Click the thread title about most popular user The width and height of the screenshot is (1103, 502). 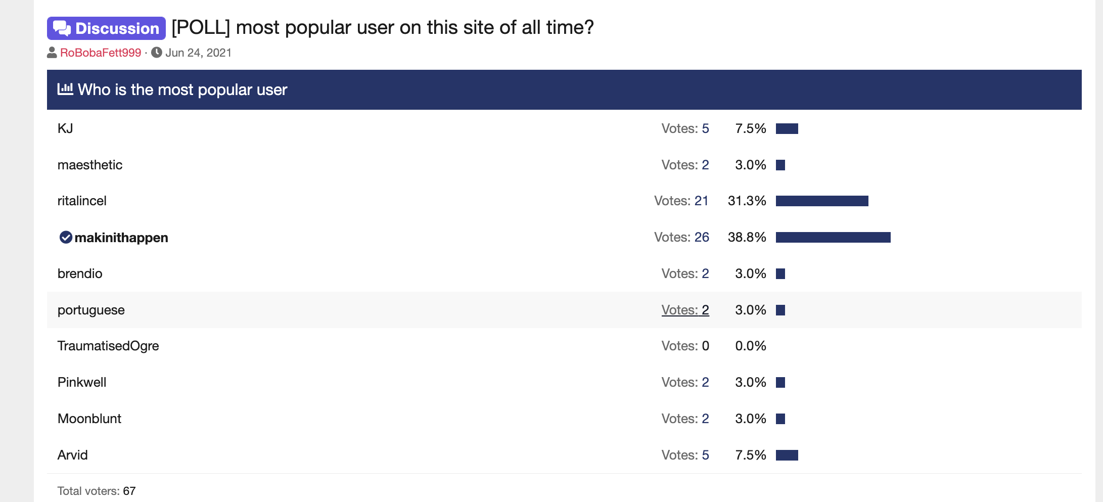coord(383,27)
